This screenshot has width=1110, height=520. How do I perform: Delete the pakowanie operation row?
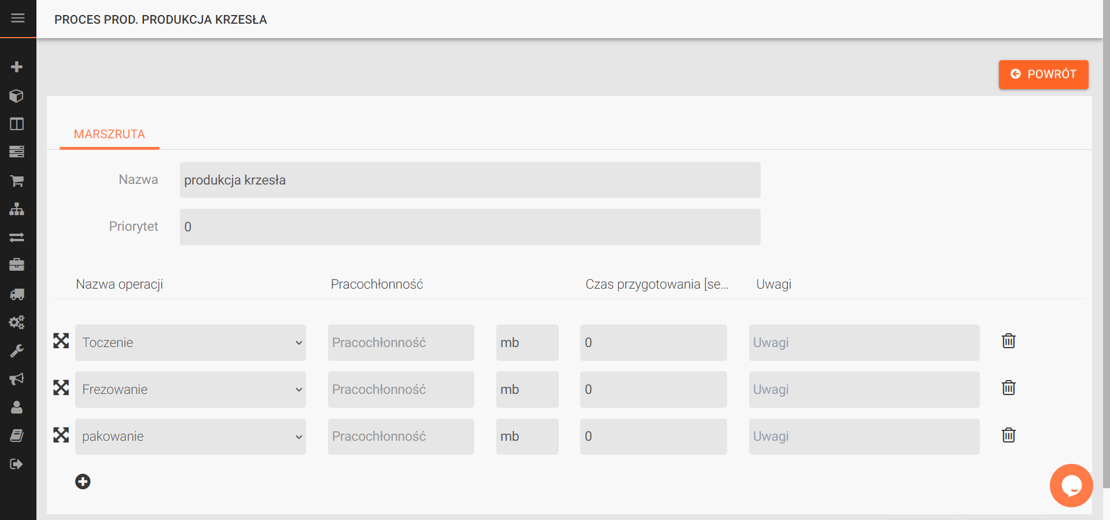click(x=1008, y=435)
